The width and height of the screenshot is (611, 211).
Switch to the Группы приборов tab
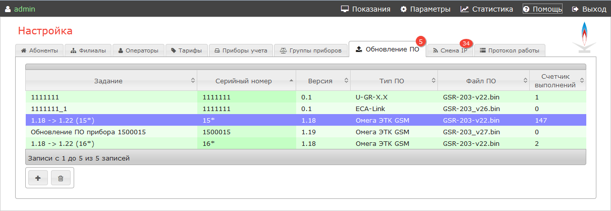[311, 50]
